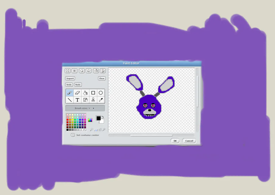The width and height of the screenshot is (275, 195).
Task: Zoom out with the magnifier minus icon
Action: pos(92,130)
